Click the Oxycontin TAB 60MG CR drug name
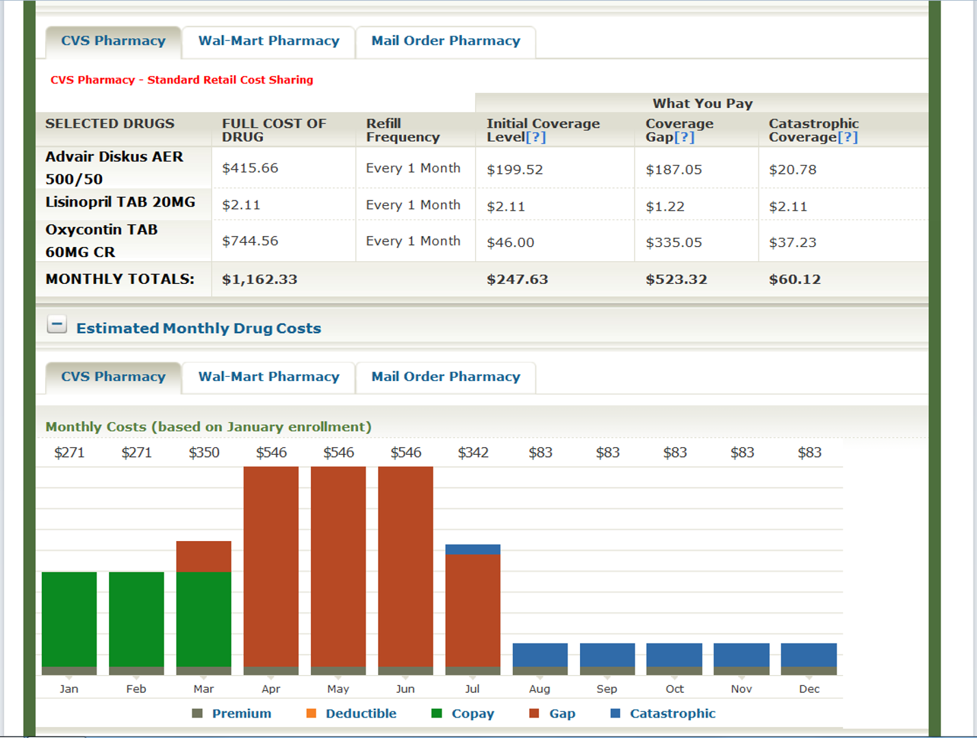 pyautogui.click(x=101, y=241)
